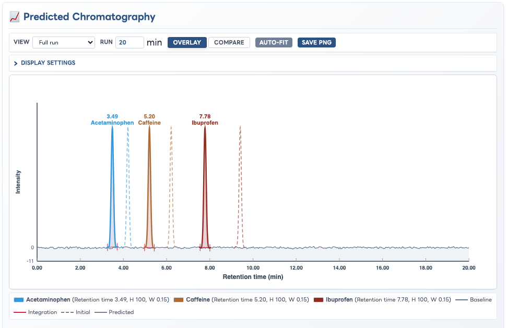This screenshot has height=328, width=506.
Task: Switch to Compare mode
Action: (x=229, y=43)
